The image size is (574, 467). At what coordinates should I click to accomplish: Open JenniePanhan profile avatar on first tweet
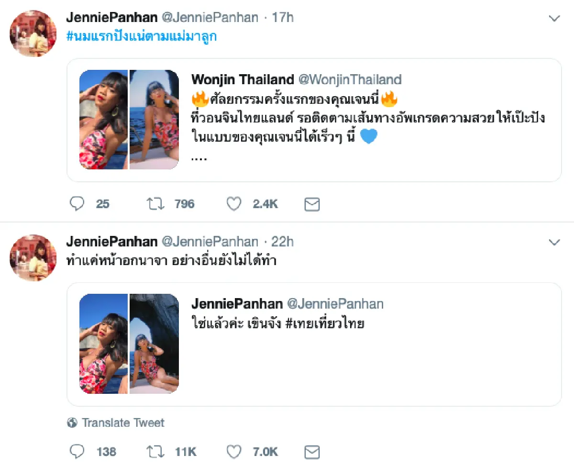point(33,33)
